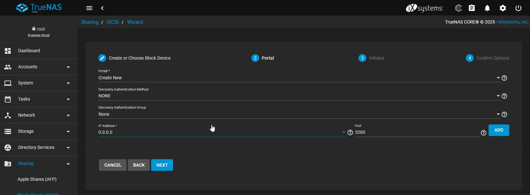Open the alerts bell icon

pyautogui.click(x=487, y=8)
